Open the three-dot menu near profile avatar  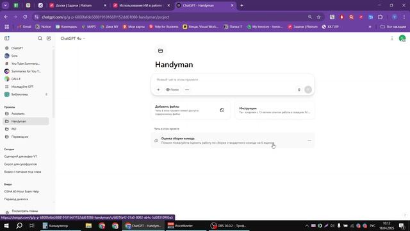[391, 38]
